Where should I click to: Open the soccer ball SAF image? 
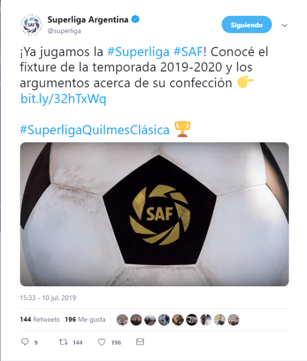pos(154,214)
